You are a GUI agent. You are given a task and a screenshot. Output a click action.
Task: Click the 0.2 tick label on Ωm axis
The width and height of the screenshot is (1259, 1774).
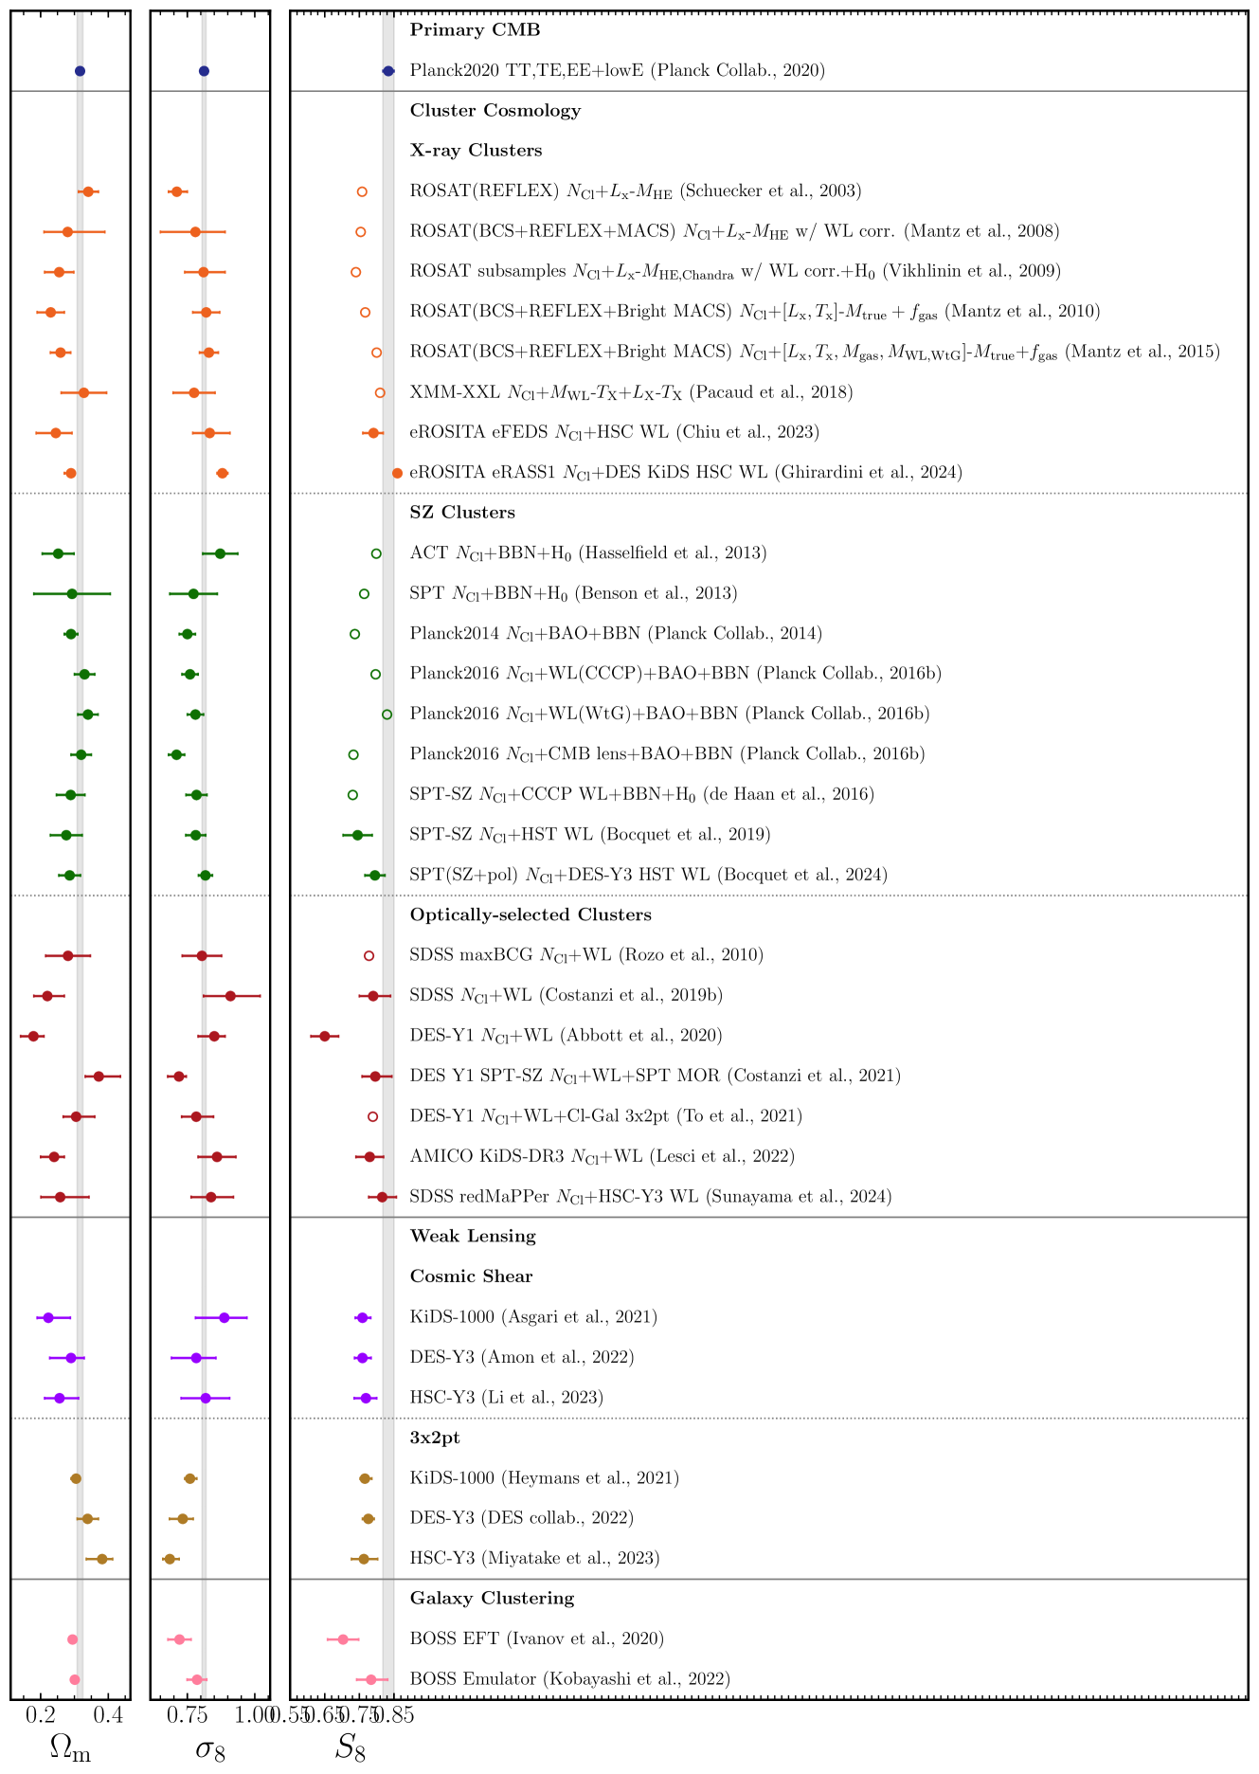(x=42, y=1716)
